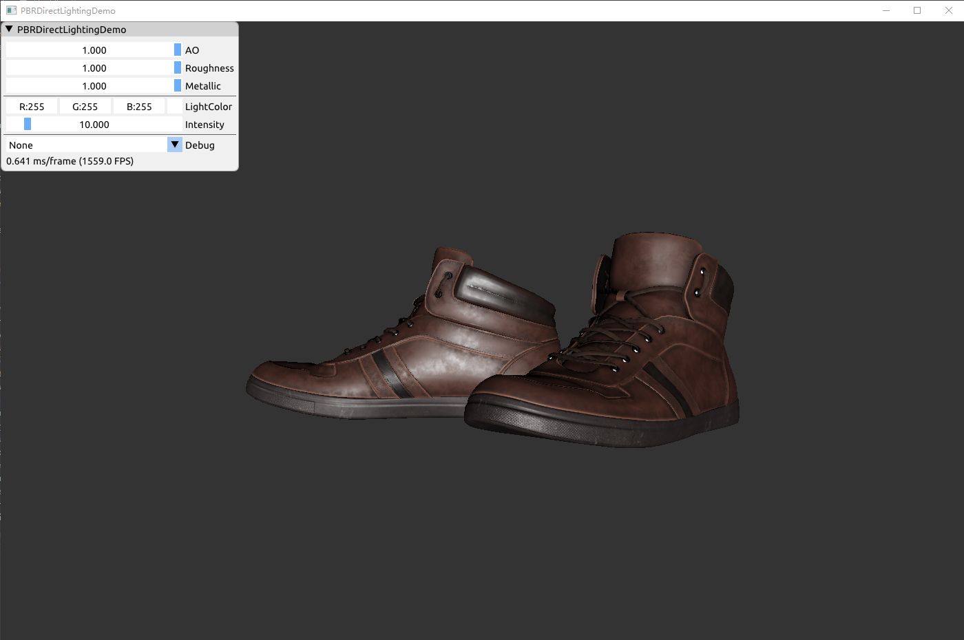This screenshot has height=640, width=964.
Task: Open the None debug mode combo box
Action: [x=94, y=145]
